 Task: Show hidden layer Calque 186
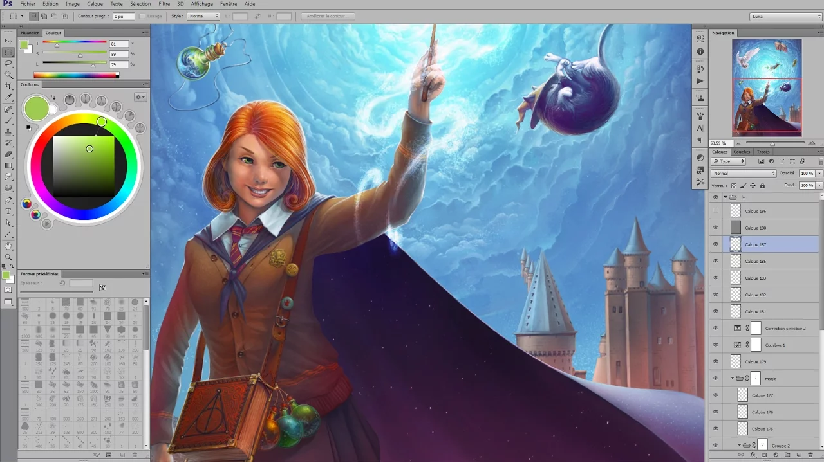[x=715, y=211]
